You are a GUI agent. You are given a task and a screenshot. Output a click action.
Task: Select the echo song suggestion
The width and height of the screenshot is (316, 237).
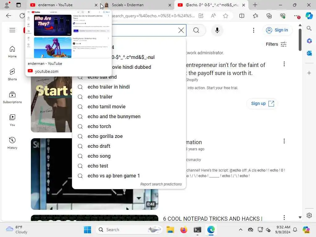(129, 156)
